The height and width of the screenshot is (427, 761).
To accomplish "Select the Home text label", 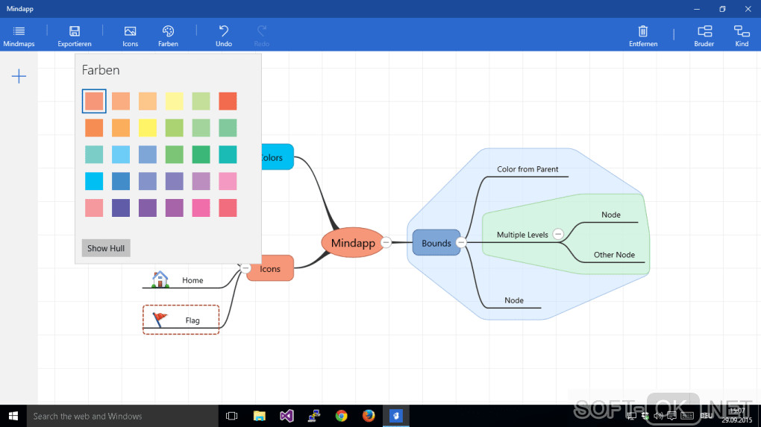I will (192, 280).
